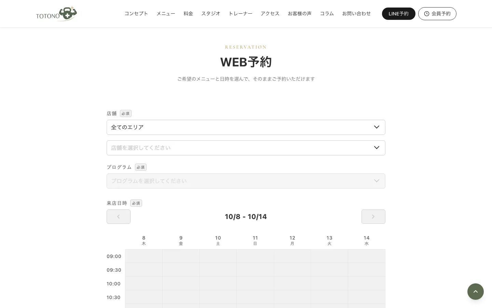Click the 10/8 - 10/14 date range text
The width and height of the screenshot is (492, 308).
(x=246, y=217)
